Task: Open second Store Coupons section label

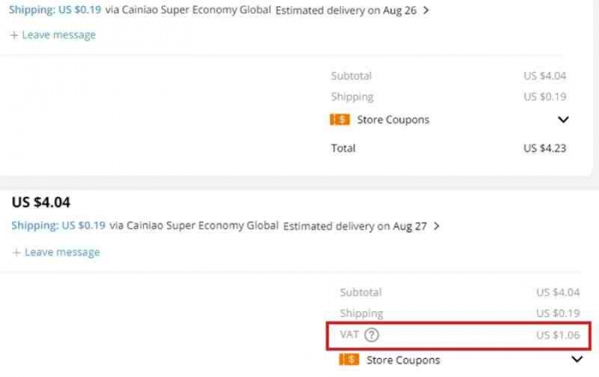Action: click(403, 360)
